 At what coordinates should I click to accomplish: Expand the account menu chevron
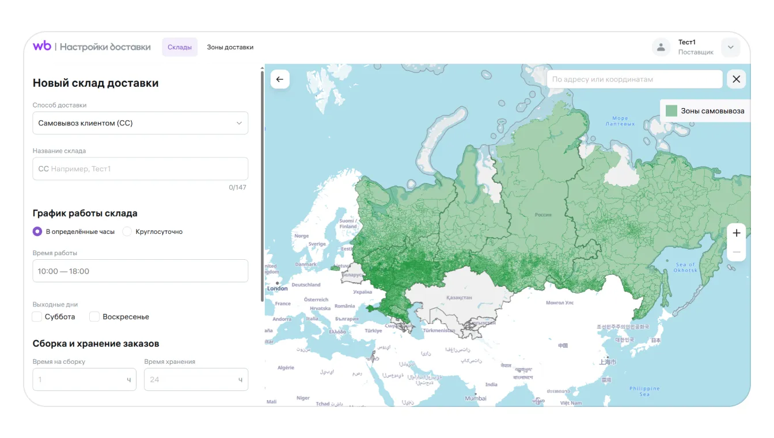(730, 47)
